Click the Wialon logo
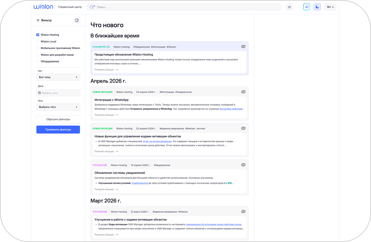This screenshot has width=371, height=242. (43, 7)
